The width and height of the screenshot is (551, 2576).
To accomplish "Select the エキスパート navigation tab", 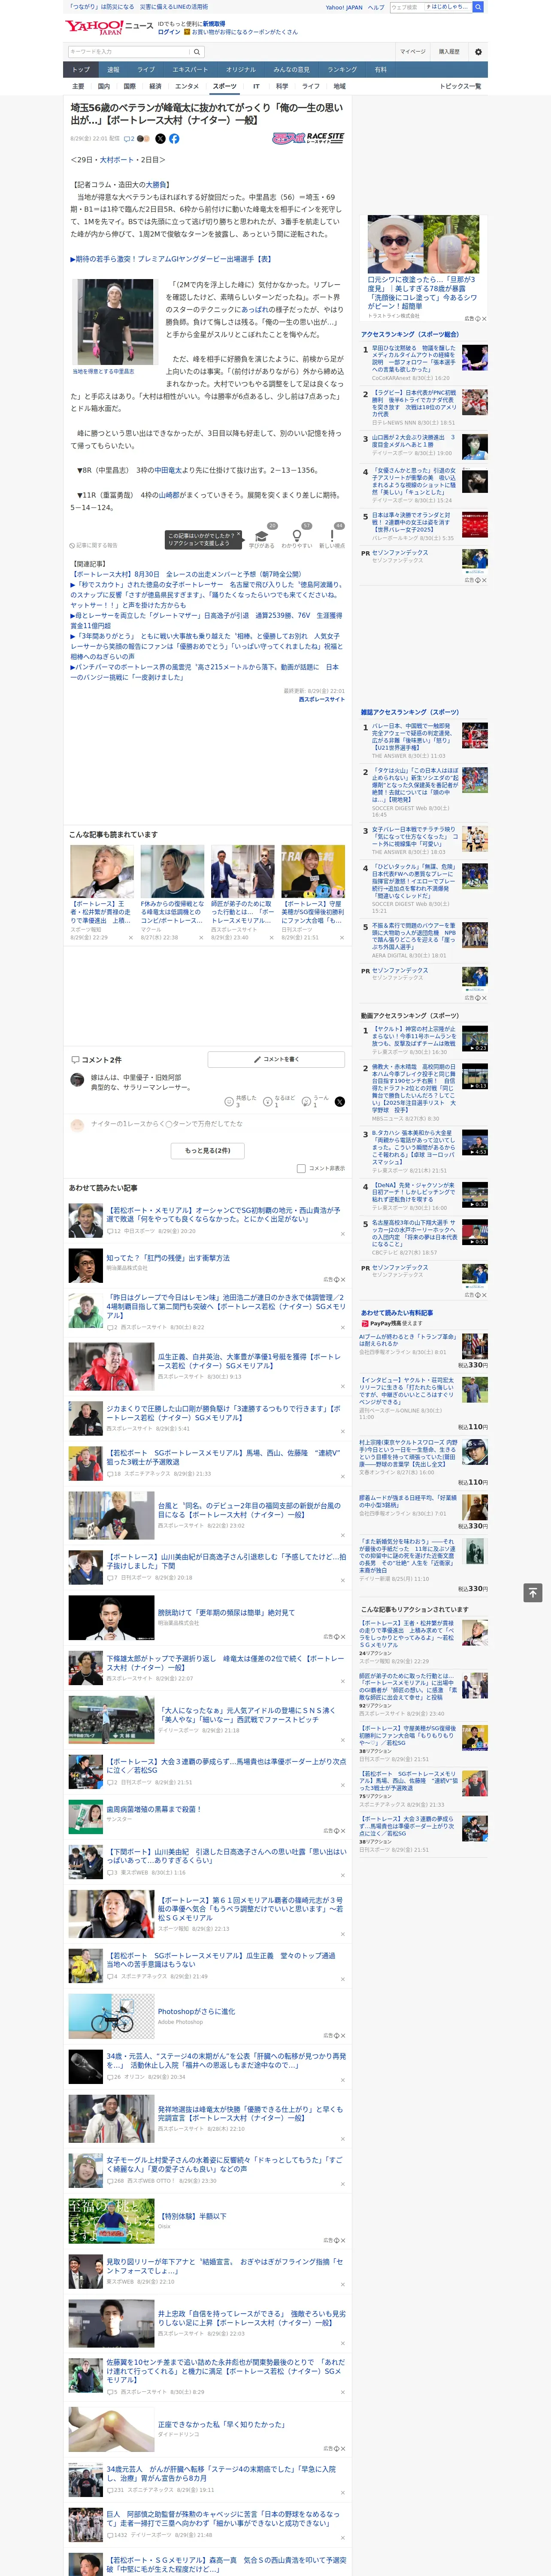I will tap(190, 69).
